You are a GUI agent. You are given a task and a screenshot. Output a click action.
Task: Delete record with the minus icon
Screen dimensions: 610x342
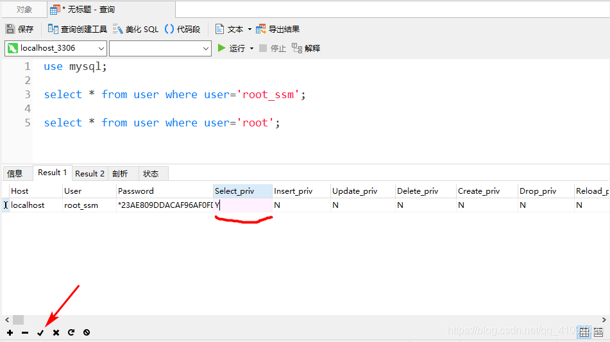[25, 332]
